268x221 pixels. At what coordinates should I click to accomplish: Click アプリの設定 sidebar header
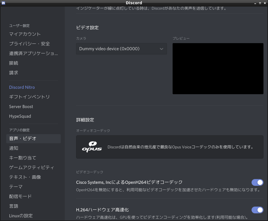[19, 130]
